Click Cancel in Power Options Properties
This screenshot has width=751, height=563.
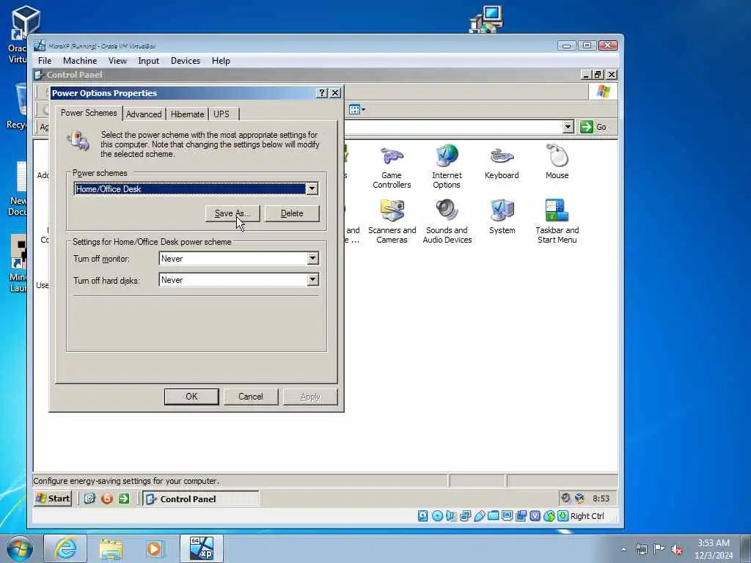point(251,397)
